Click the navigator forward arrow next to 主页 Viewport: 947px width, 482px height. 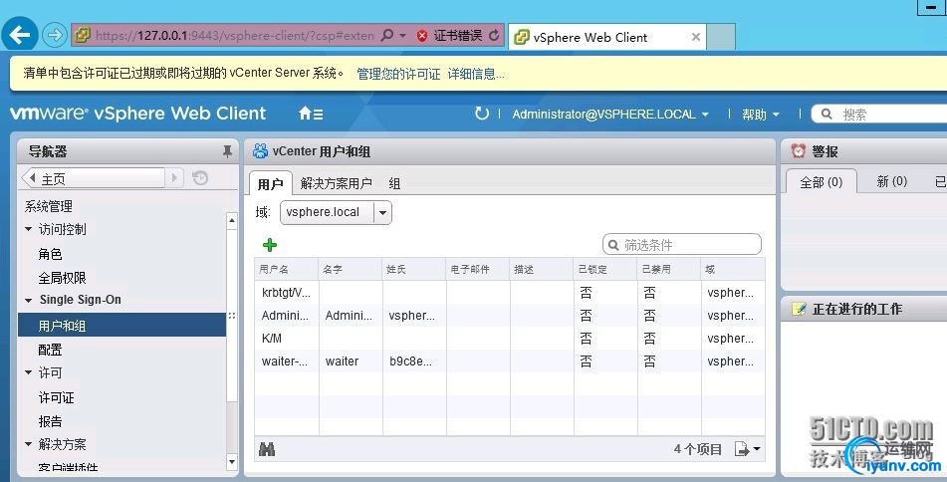coord(174,177)
